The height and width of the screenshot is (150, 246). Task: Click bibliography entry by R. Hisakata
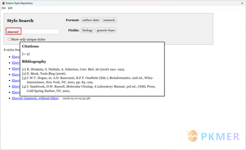(73, 69)
